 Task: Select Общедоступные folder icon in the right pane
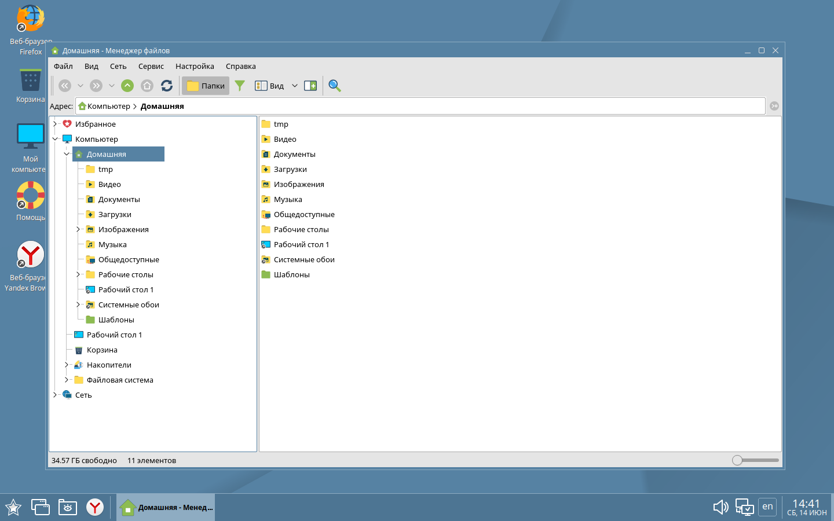pyautogui.click(x=266, y=214)
